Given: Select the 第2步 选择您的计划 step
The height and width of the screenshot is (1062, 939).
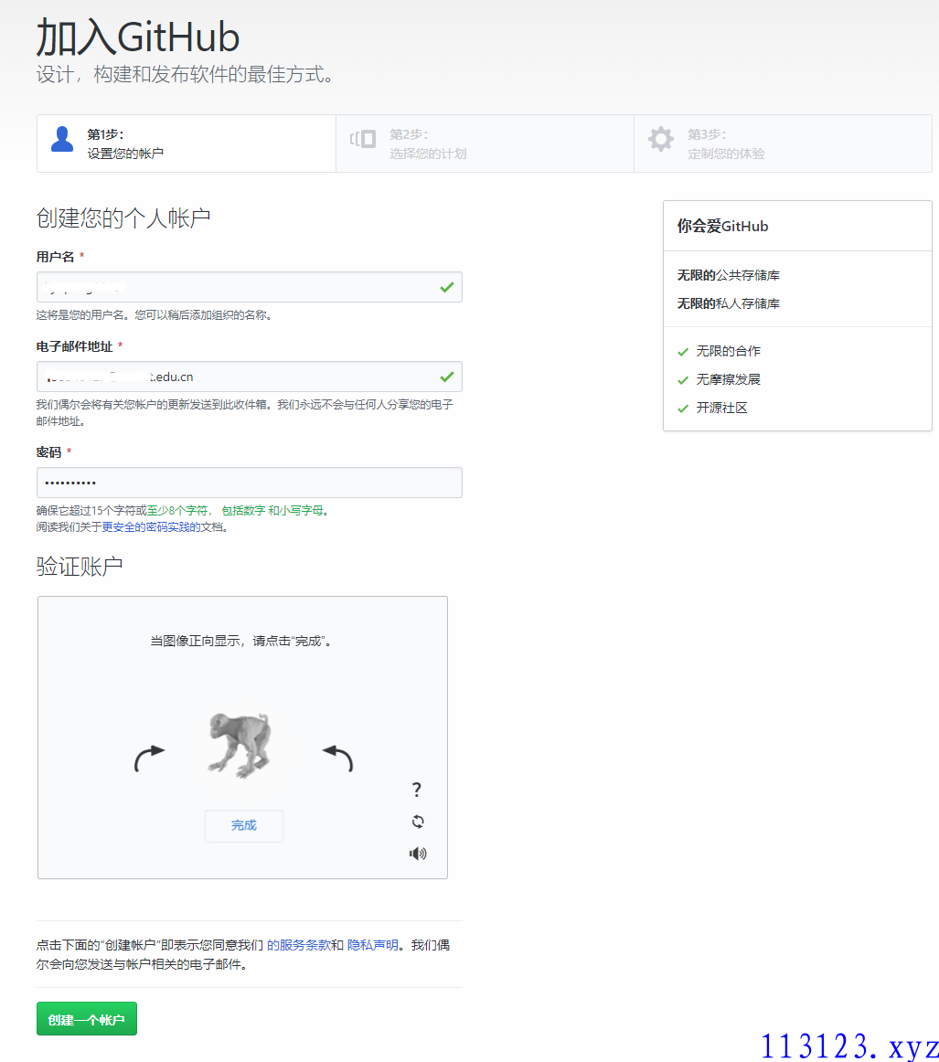Looking at the screenshot, I should click(x=486, y=143).
